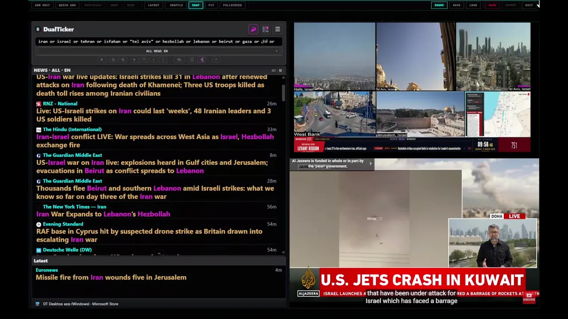Image resolution: width=568 pixels, height=319 pixels.
Task: Open headline 'War spreads across West Asia'
Action: [155, 141]
